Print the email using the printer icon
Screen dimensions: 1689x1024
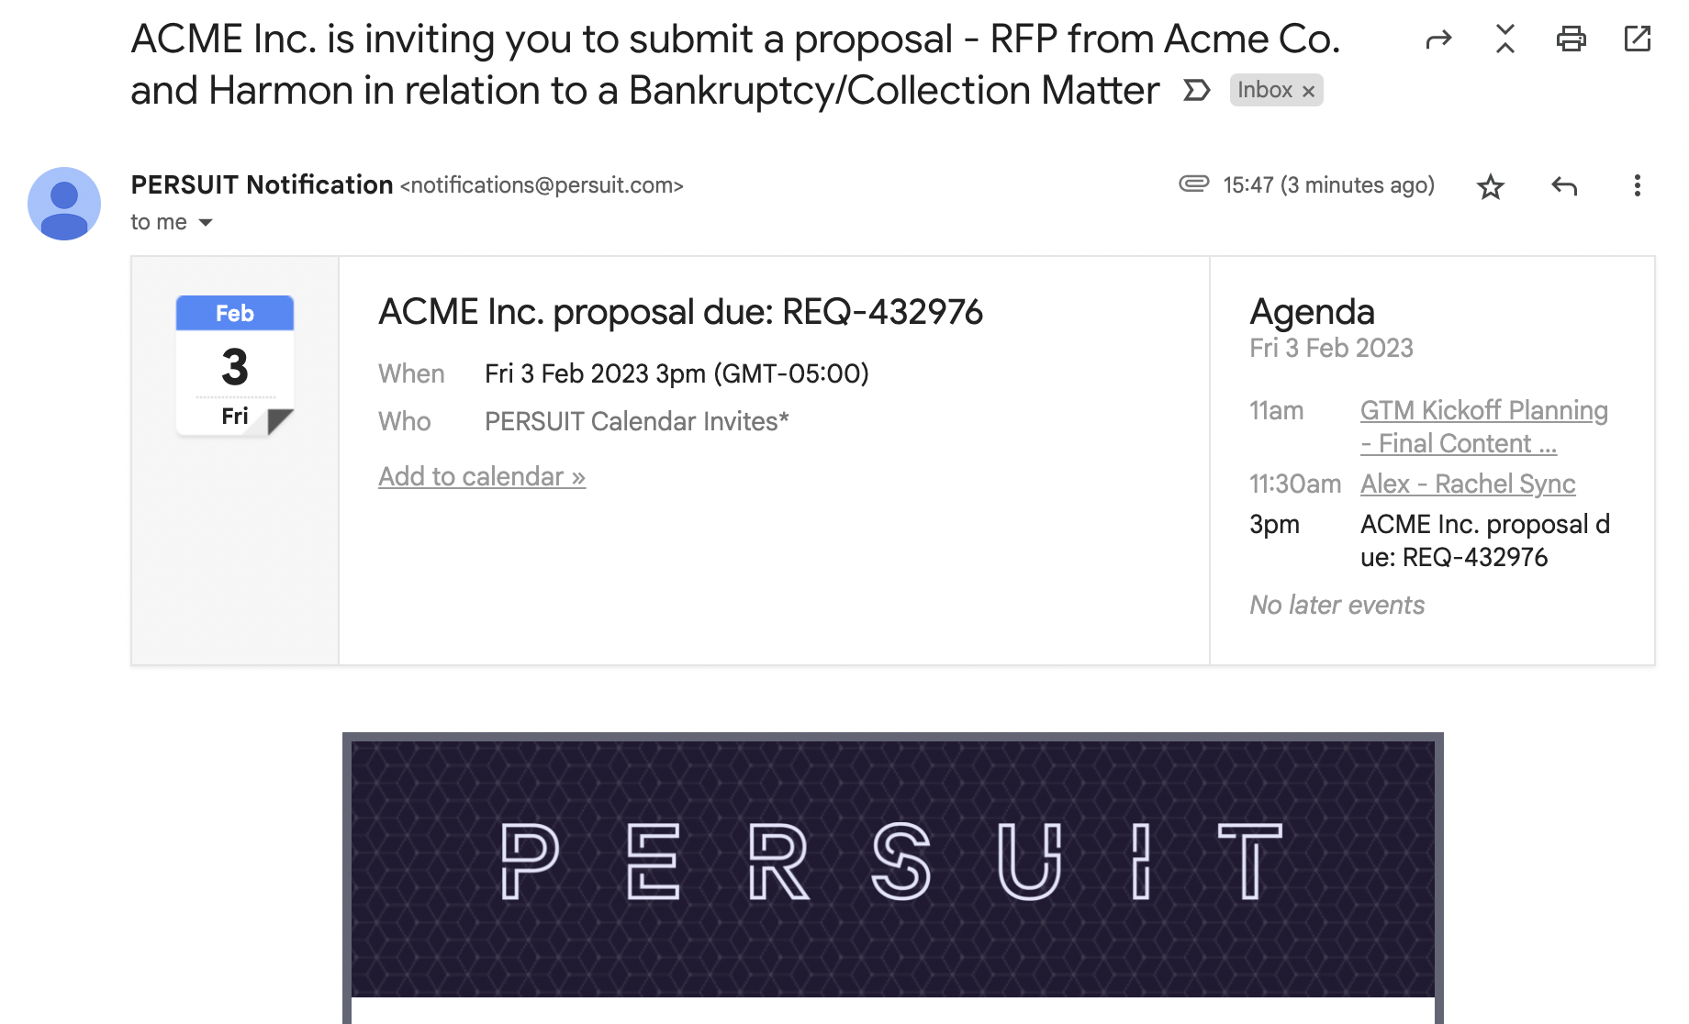(1571, 39)
